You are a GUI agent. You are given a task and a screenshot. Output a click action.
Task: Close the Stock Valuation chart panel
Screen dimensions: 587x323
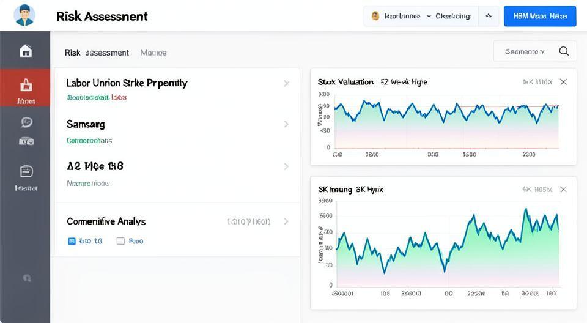click(x=563, y=82)
